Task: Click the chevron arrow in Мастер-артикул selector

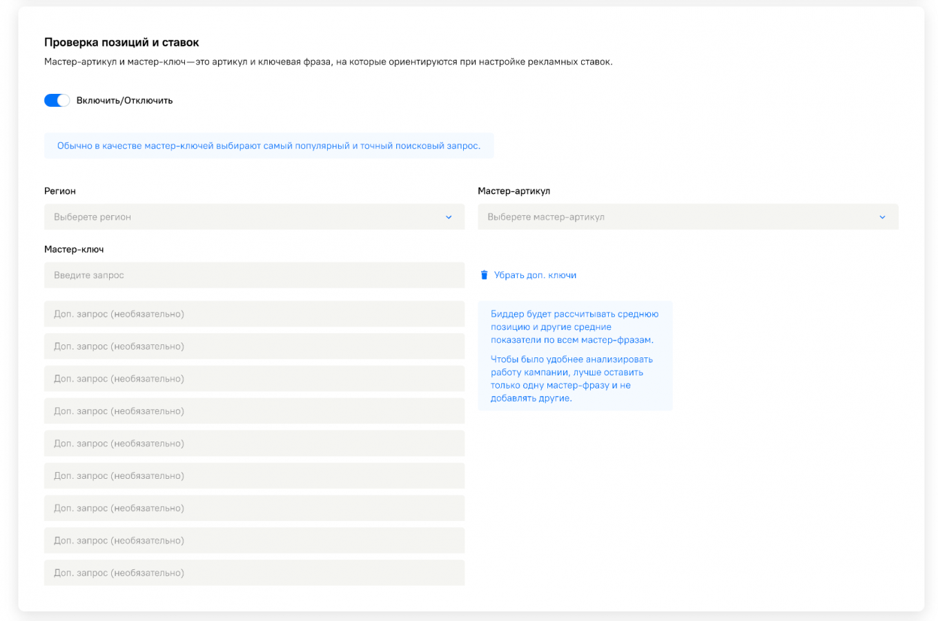Action: click(x=882, y=217)
